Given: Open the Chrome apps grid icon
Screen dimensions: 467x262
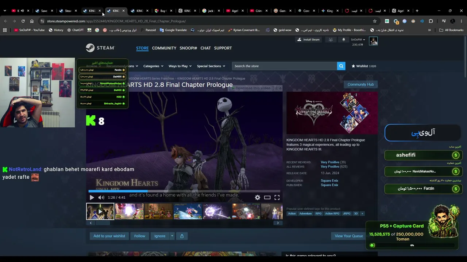Looking at the screenshot, I should (x=5, y=30).
